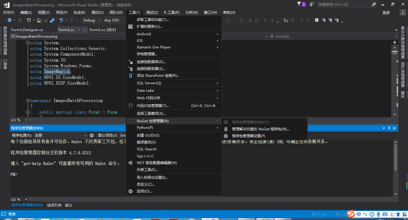Toggle Chinese/English 中 mode in IME bar
This screenshot has width=408, height=220.
[x=359, y=214]
